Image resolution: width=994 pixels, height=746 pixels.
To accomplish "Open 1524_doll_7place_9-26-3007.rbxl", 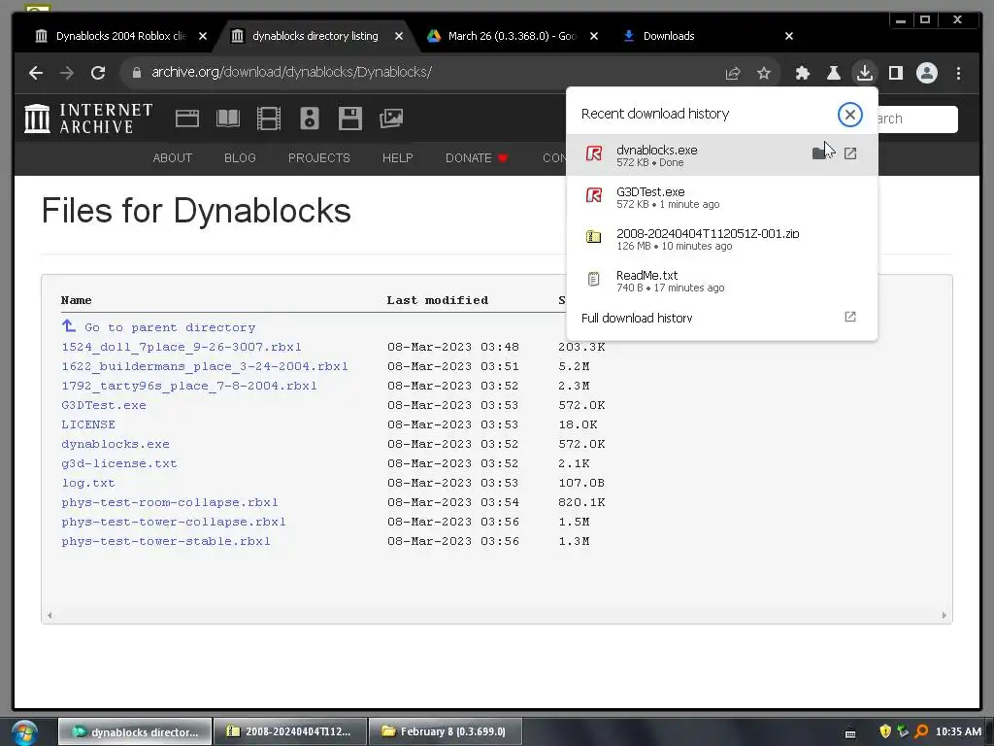I will pos(182,347).
